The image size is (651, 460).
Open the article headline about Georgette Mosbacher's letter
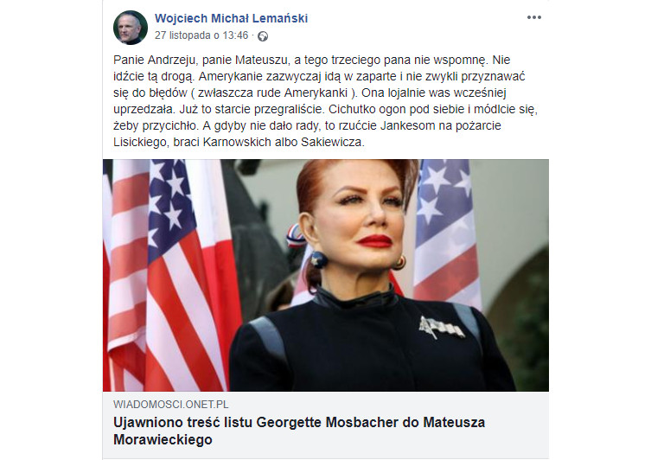pos(299,431)
